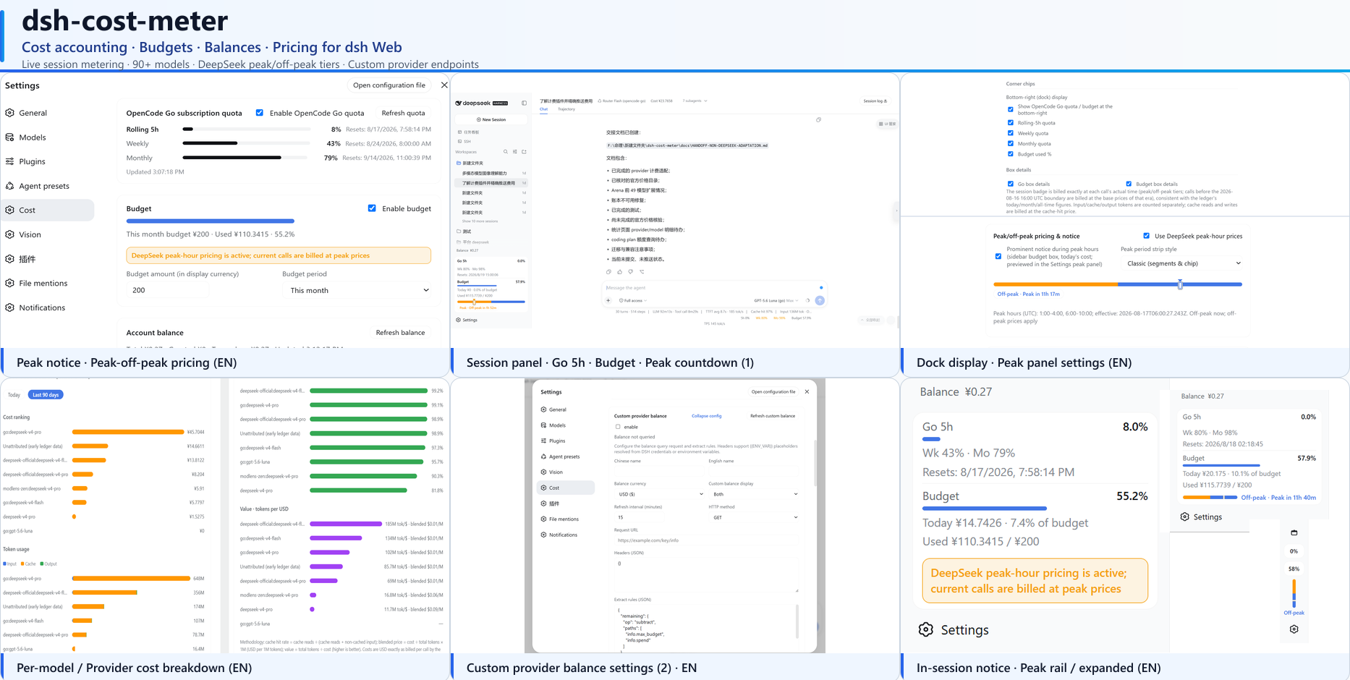Give the agent reply a thumbs down
The height and width of the screenshot is (680, 1350).
point(631,272)
